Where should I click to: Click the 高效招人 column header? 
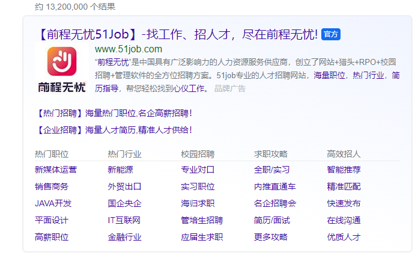(x=344, y=154)
